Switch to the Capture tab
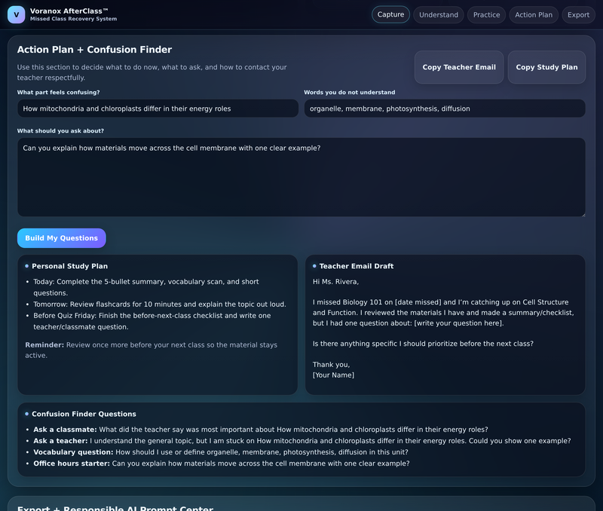Screen dimensions: 603x511 pos(390,14)
